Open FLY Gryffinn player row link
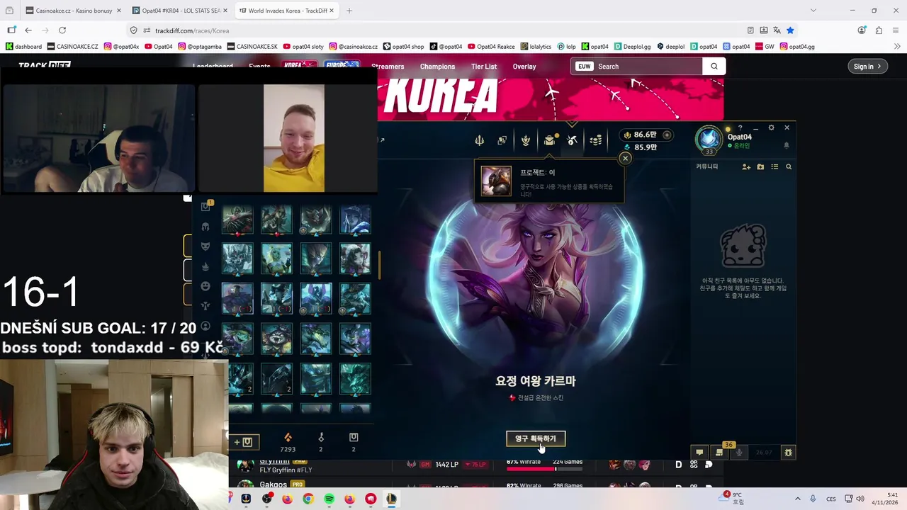 [x=286, y=470]
